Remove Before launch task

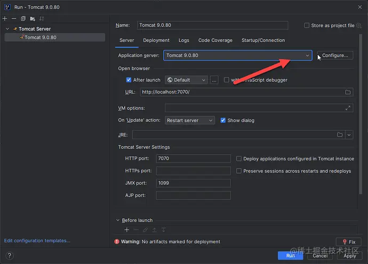(x=136, y=230)
